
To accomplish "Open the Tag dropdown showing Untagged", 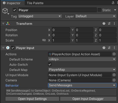I will coord(40,16).
